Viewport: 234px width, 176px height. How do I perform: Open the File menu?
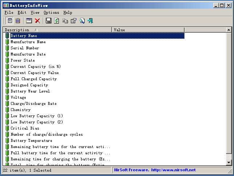(x=9, y=12)
